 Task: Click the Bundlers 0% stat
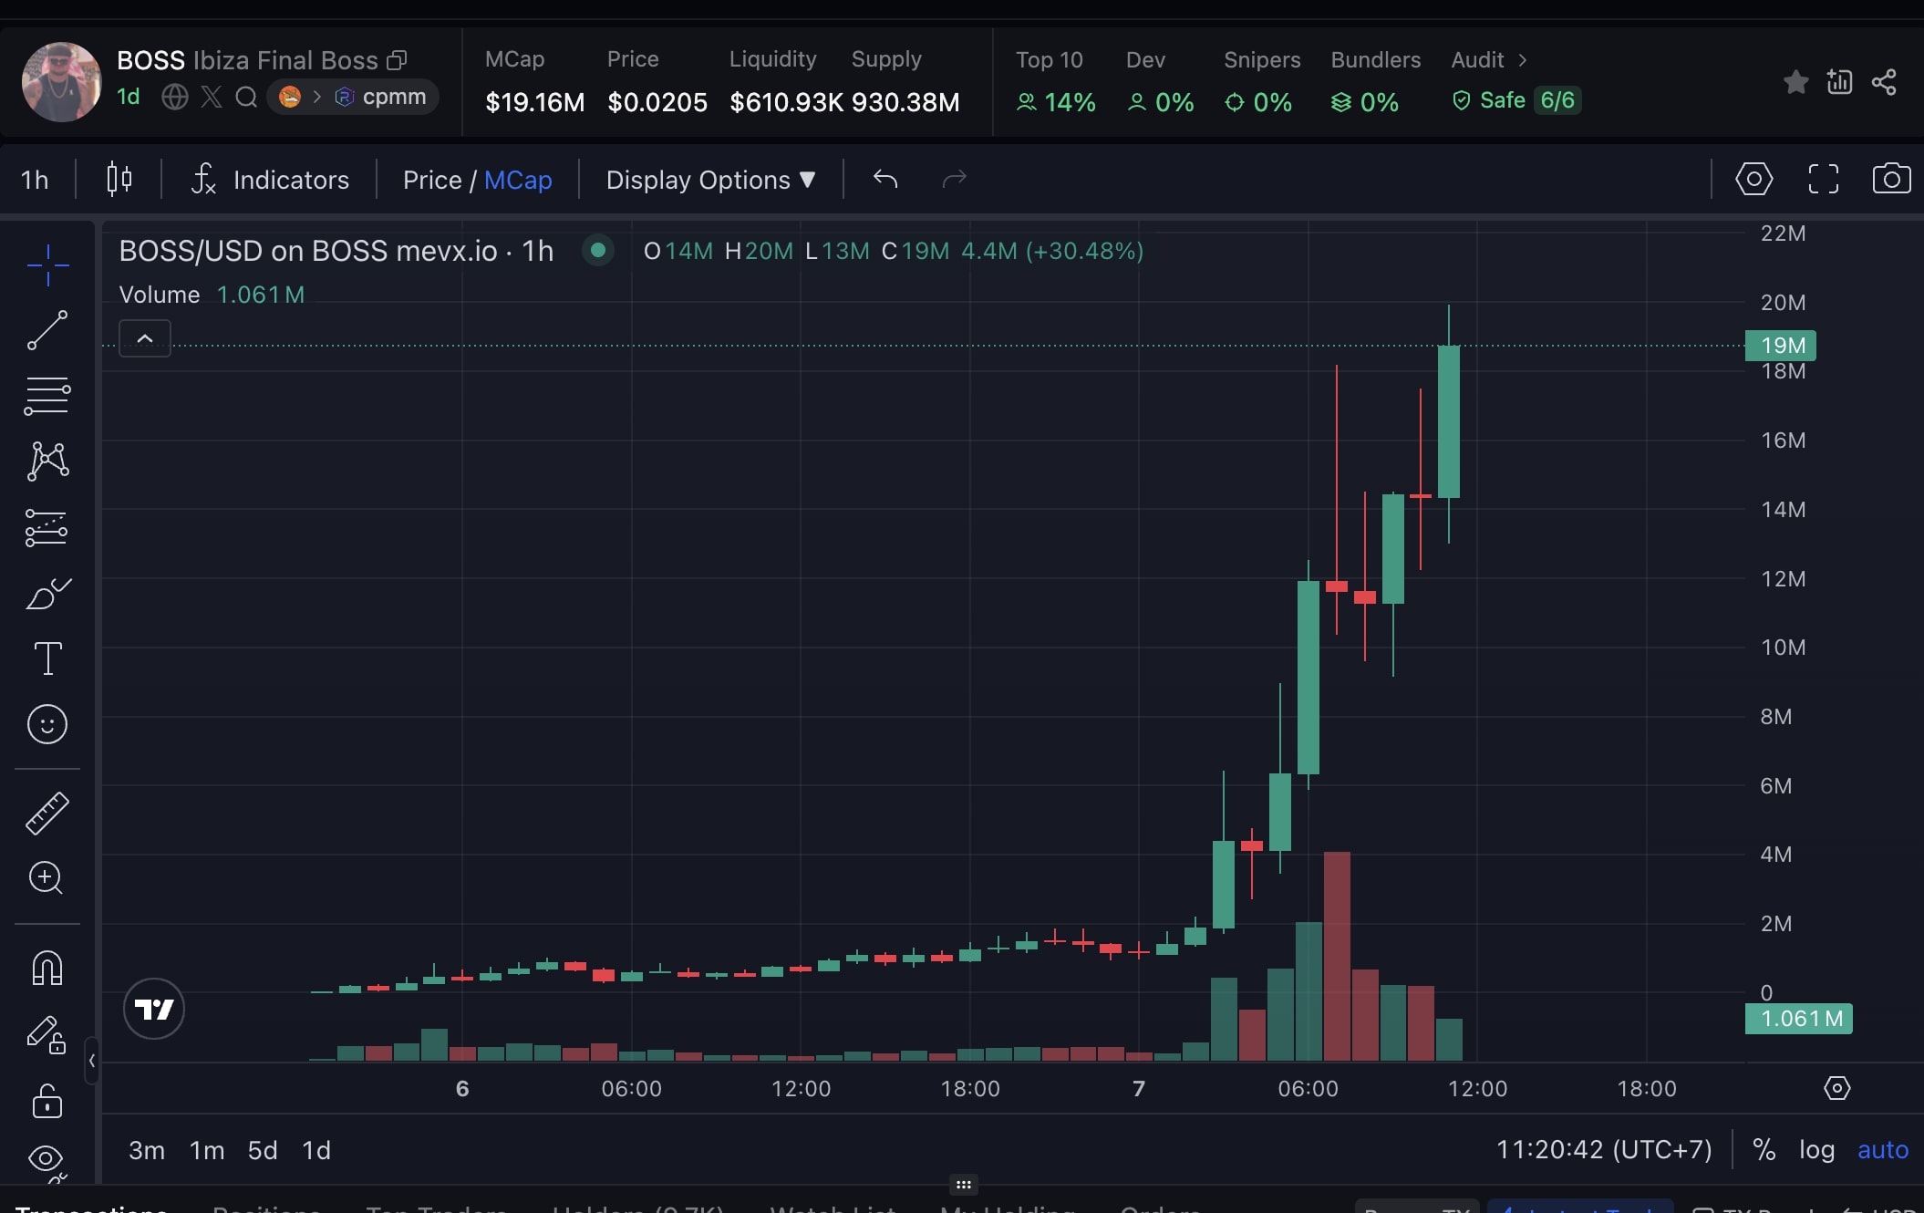click(1375, 82)
